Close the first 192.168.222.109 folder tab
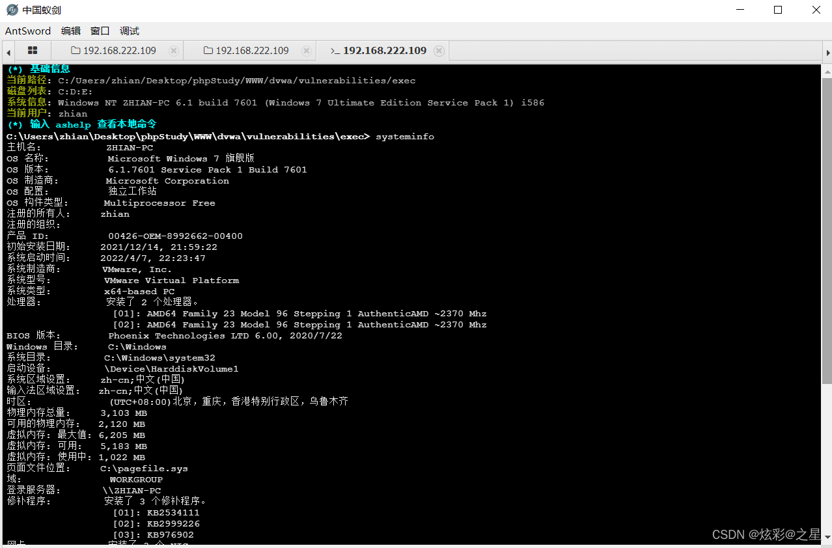The height and width of the screenshot is (548, 832). tap(174, 51)
